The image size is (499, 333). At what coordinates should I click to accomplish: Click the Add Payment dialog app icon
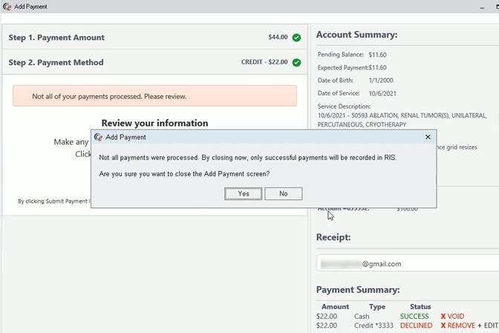tap(98, 138)
